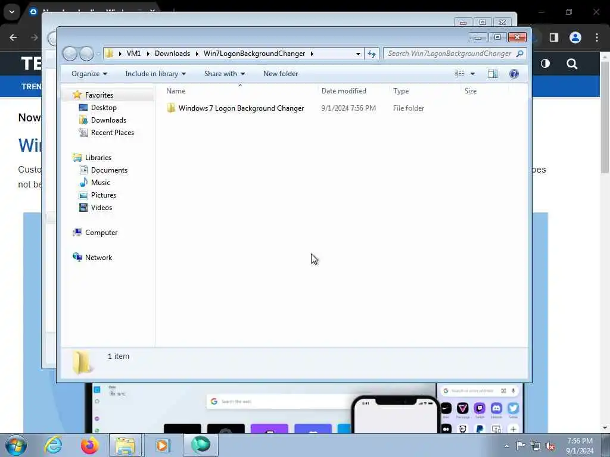Click website search magnifier icon
The height and width of the screenshot is (457, 610).
572,64
